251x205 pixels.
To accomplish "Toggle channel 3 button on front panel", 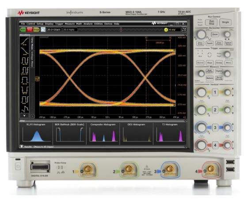I will (215, 128).
